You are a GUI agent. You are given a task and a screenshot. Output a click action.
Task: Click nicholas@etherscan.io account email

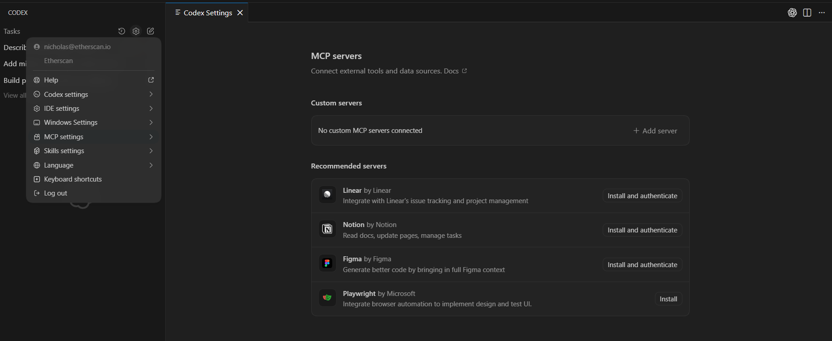(77, 47)
